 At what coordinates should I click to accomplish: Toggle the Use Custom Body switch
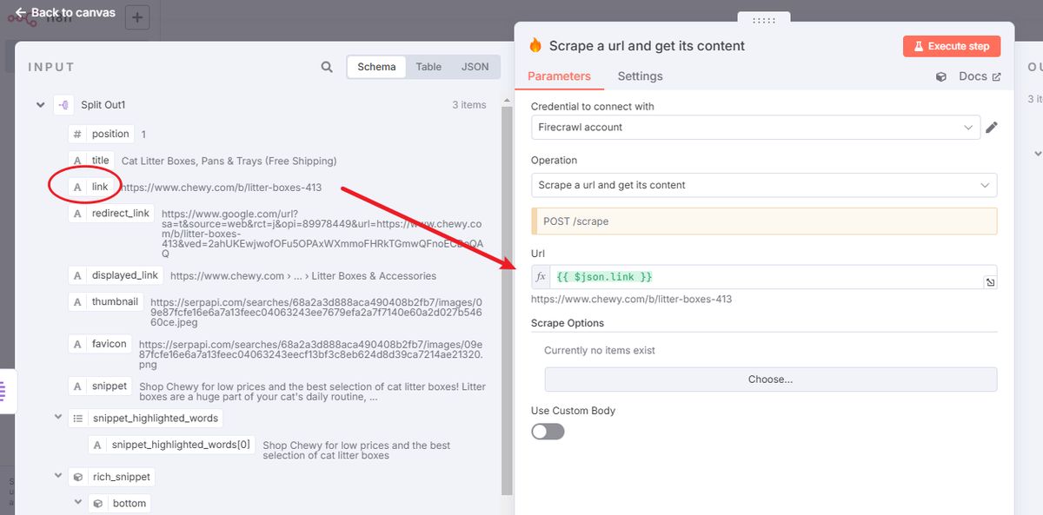548,432
